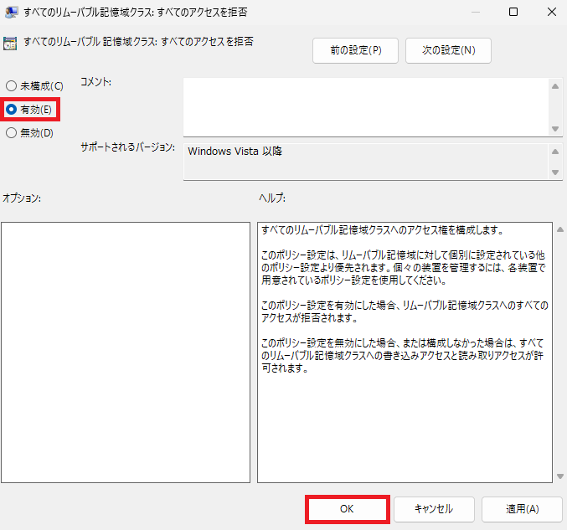Click the policy setting icon beside heading
The height and width of the screenshot is (530, 567).
[10, 43]
